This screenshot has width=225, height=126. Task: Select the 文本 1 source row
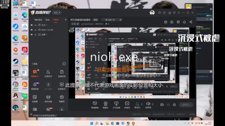(48, 25)
